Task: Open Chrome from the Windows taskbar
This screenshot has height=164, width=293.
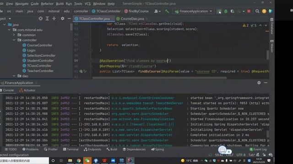Action: [79, 160]
